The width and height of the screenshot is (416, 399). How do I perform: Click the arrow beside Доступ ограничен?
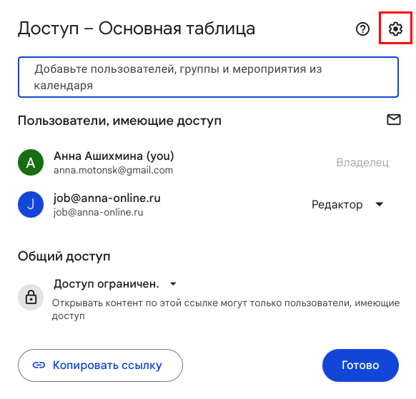coord(173,284)
